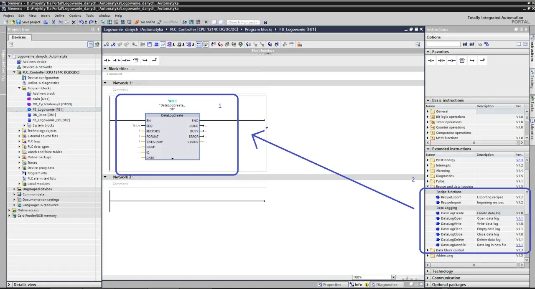Click the DataLogOpen version V1.1 link
Screen dimensions: 535x289
[x=519, y=218]
